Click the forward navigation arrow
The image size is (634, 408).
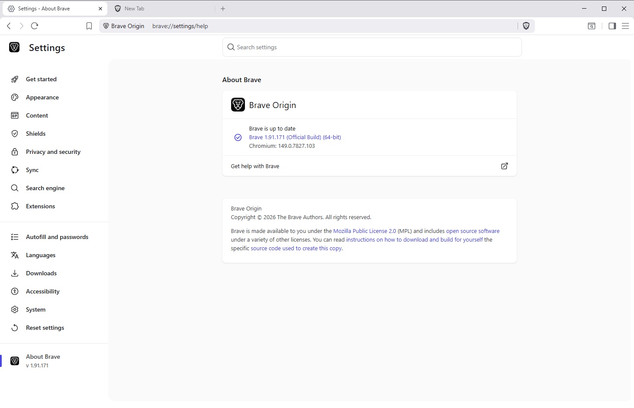pos(22,26)
